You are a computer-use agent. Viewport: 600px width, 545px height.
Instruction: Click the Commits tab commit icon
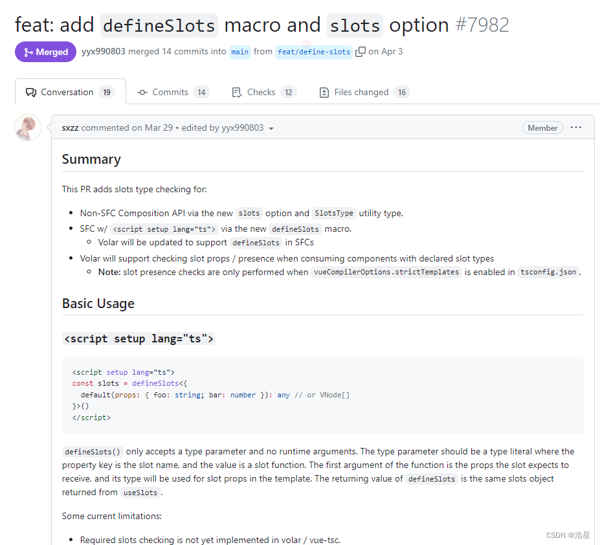pyautogui.click(x=142, y=93)
